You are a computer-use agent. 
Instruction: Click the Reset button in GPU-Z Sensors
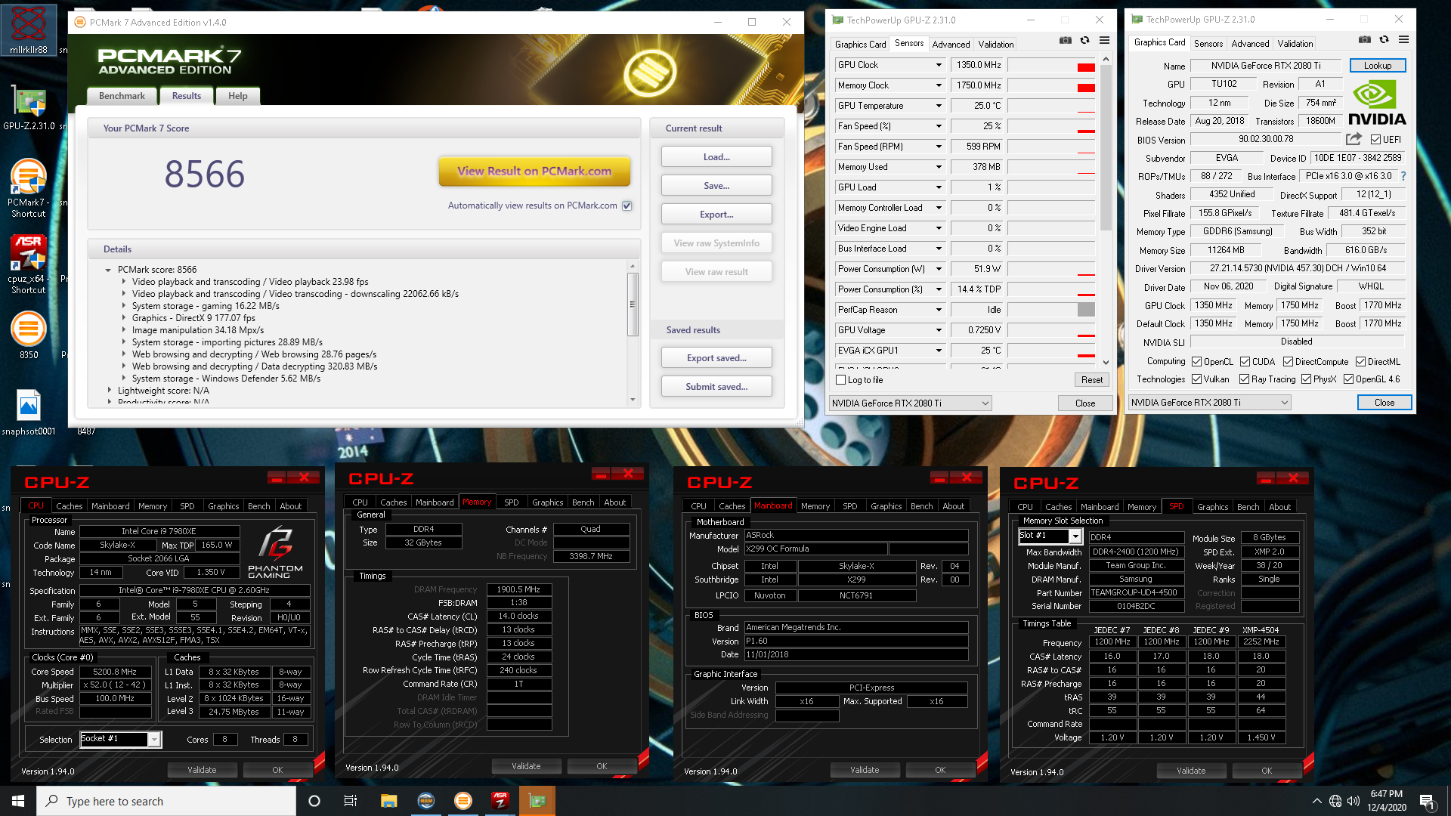click(x=1091, y=380)
